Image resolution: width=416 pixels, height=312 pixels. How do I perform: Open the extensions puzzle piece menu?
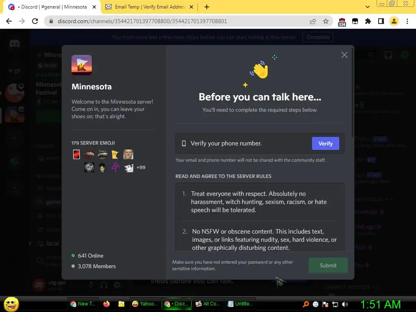click(368, 21)
